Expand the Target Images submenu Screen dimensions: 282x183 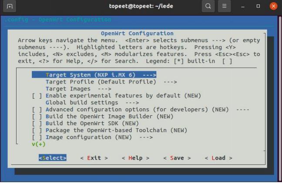point(78,89)
